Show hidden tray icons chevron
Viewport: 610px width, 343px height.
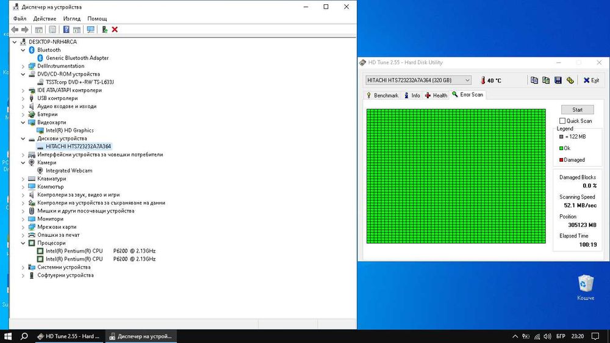[515, 336]
